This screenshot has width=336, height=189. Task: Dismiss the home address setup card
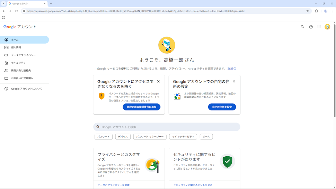pyautogui.click(x=234, y=81)
